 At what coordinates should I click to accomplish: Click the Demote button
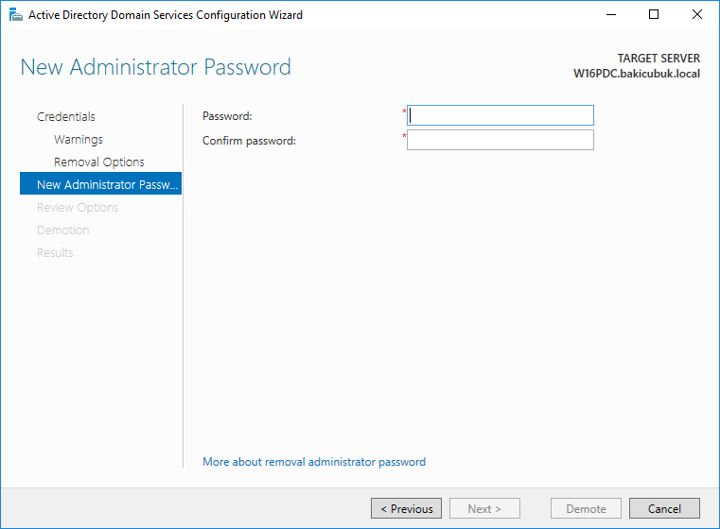[586, 508]
